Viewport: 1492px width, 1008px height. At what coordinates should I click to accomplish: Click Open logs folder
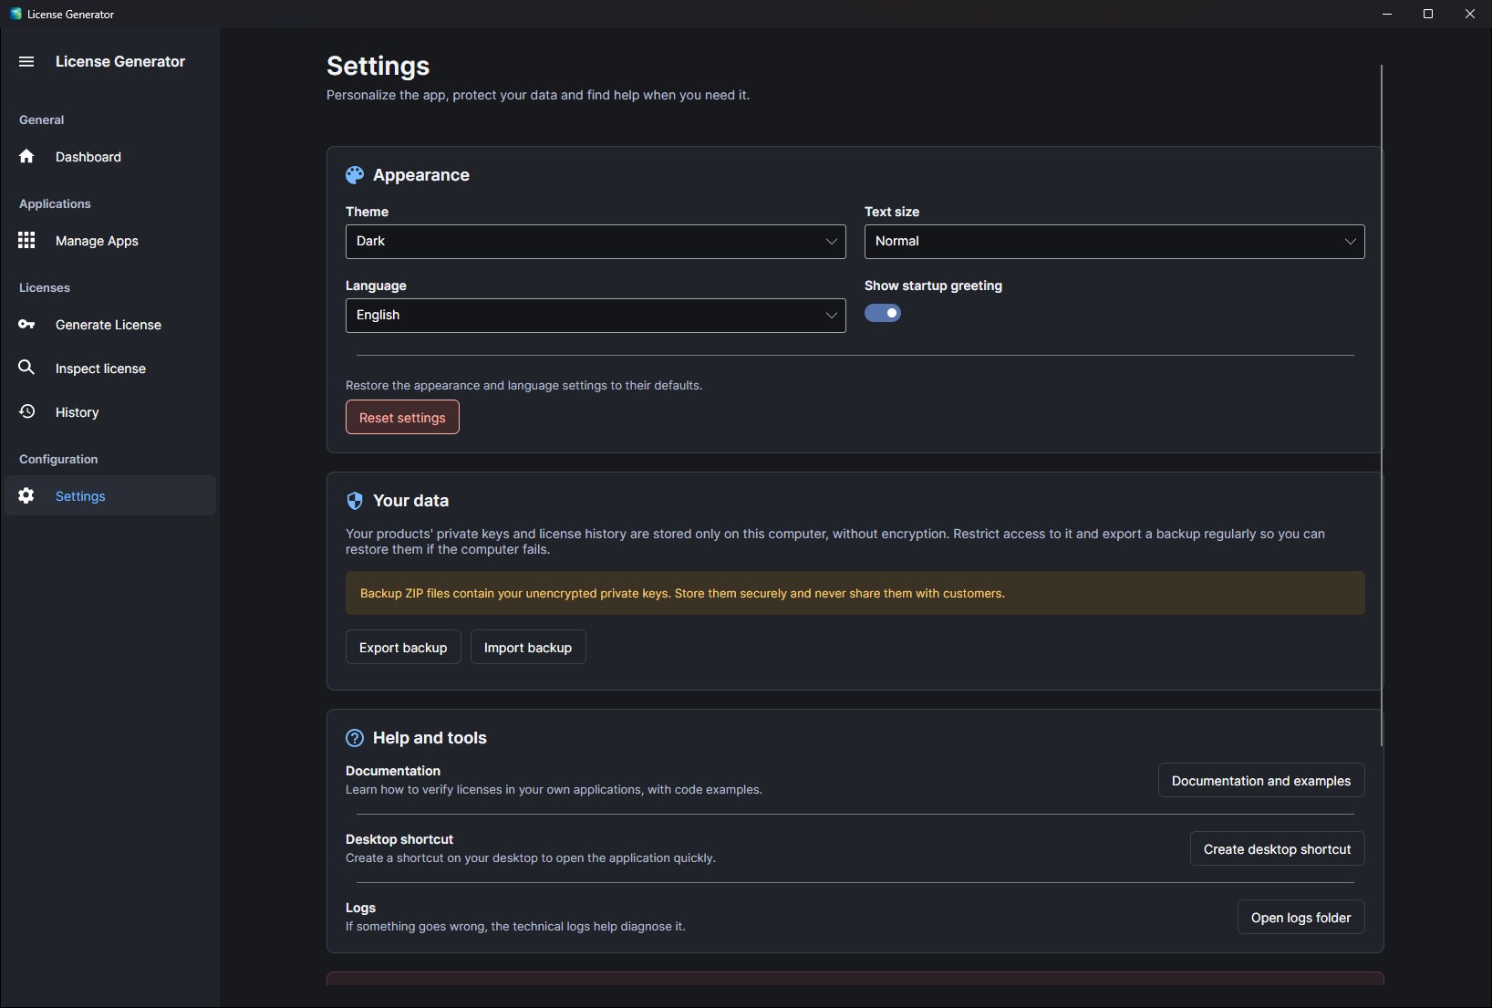[1300, 918]
